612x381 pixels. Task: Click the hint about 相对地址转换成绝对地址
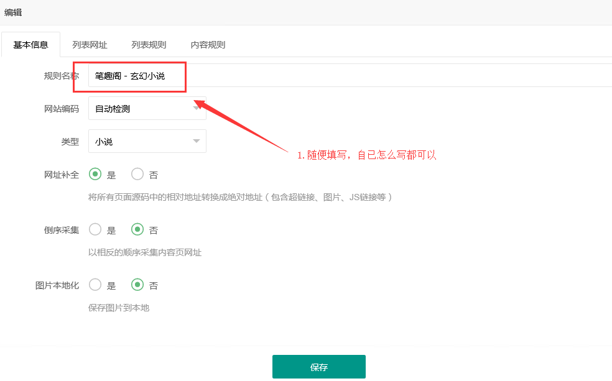point(240,197)
